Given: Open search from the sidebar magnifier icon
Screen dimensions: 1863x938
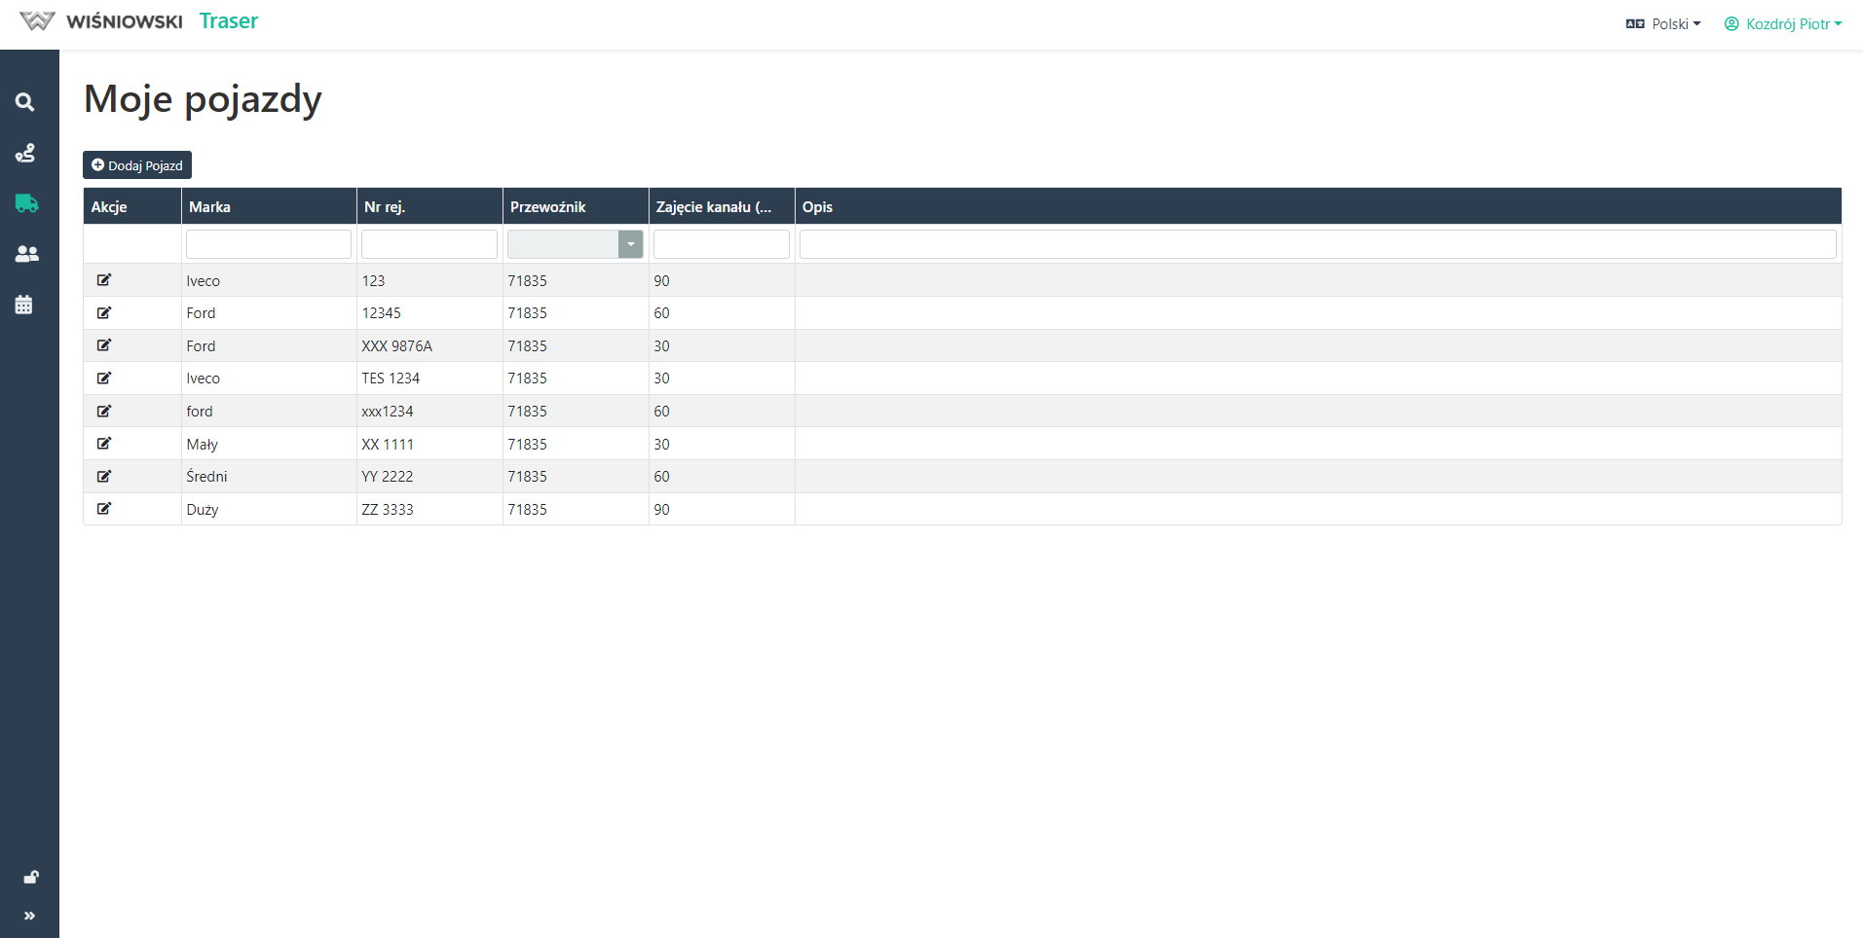Looking at the screenshot, I should [x=25, y=102].
